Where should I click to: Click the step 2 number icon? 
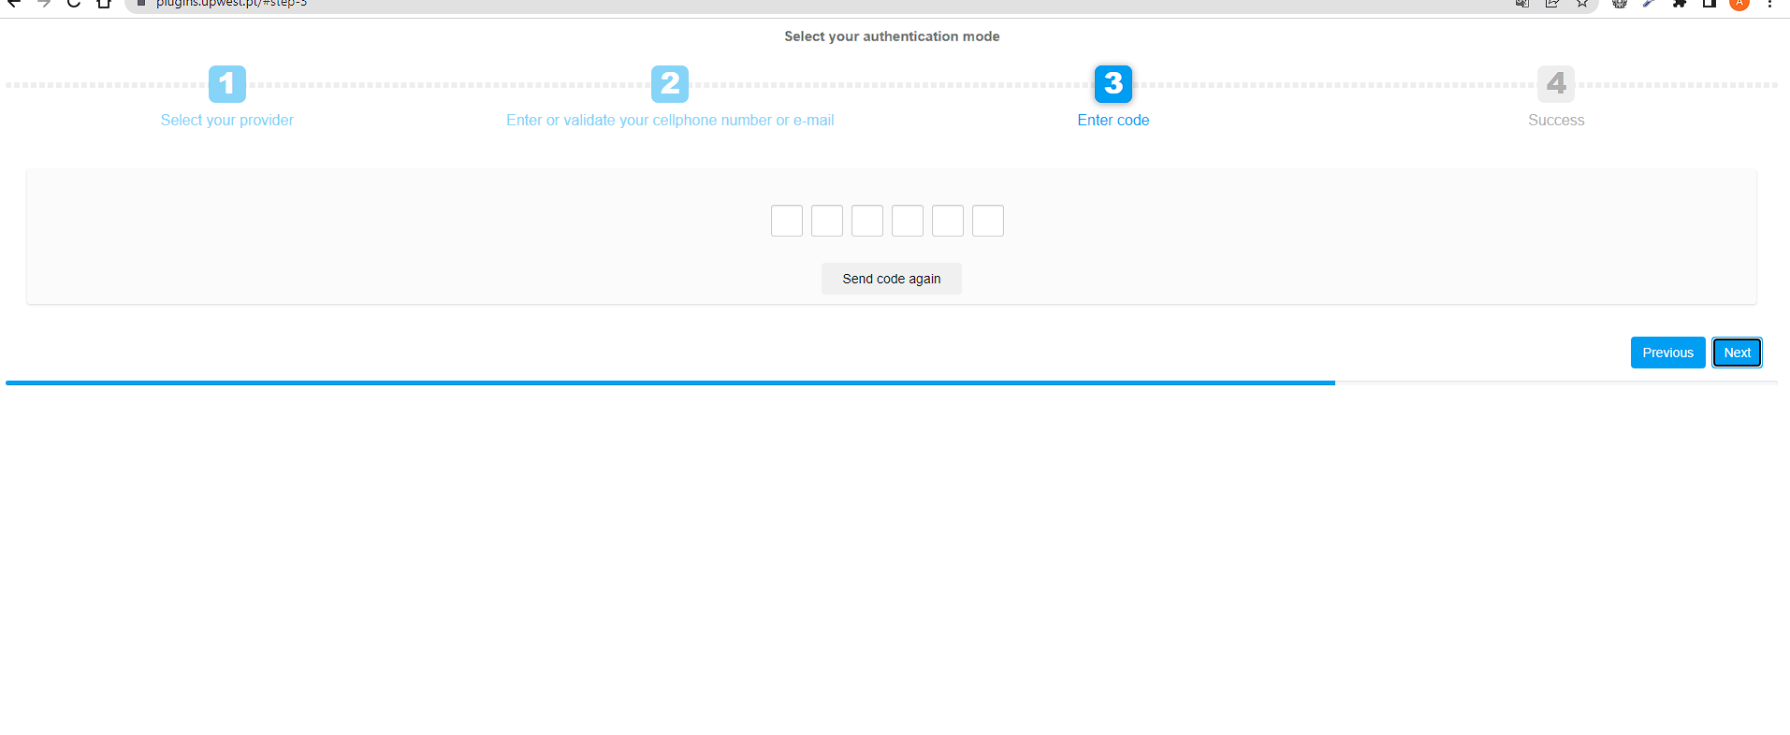coord(670,84)
